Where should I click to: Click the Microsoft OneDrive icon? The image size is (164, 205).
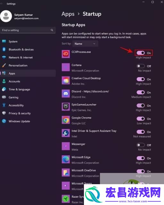[x=66, y=172]
